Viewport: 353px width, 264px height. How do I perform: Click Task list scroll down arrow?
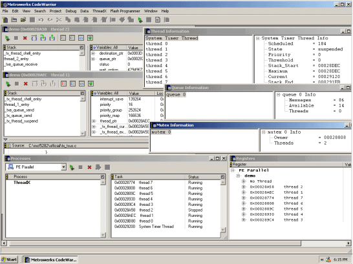tap(222, 230)
